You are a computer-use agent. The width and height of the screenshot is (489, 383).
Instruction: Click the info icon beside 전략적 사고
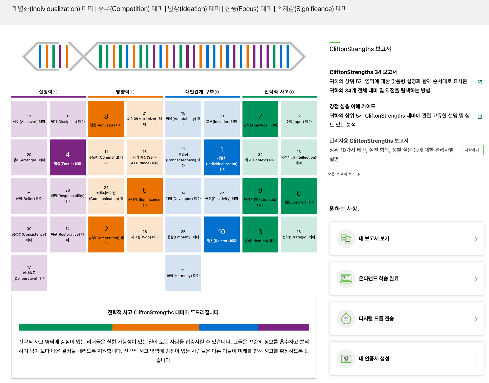pyautogui.click(x=292, y=92)
